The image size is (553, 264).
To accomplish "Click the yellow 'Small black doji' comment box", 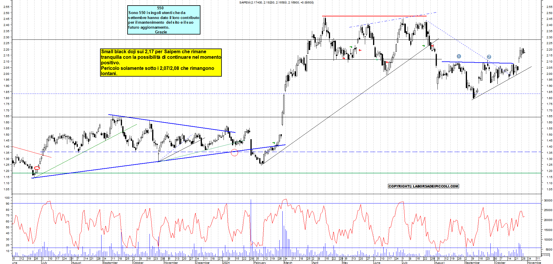I will tap(161, 63).
